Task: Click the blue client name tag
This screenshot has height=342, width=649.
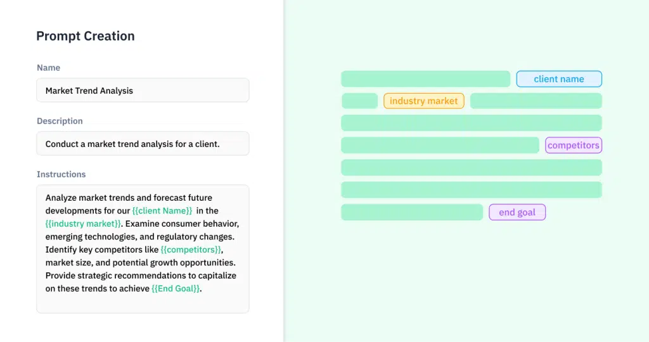Action: [559, 79]
